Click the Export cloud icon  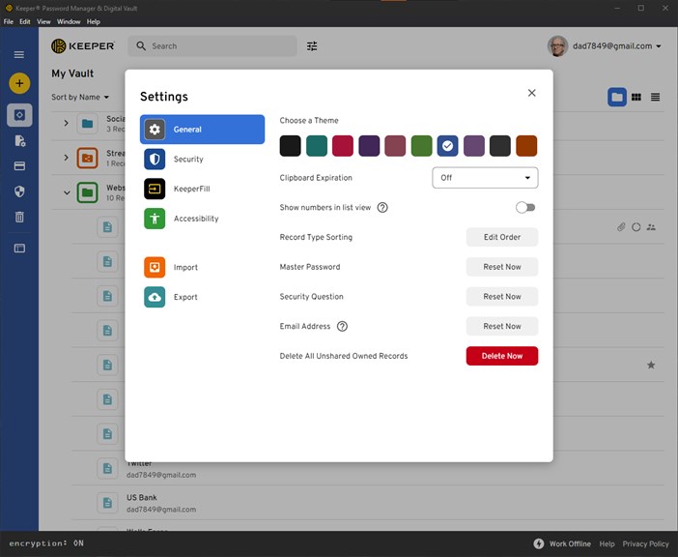(x=155, y=297)
